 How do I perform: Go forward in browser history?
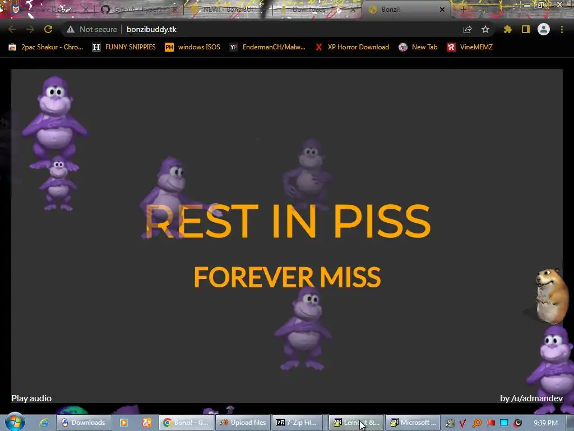[x=30, y=29]
